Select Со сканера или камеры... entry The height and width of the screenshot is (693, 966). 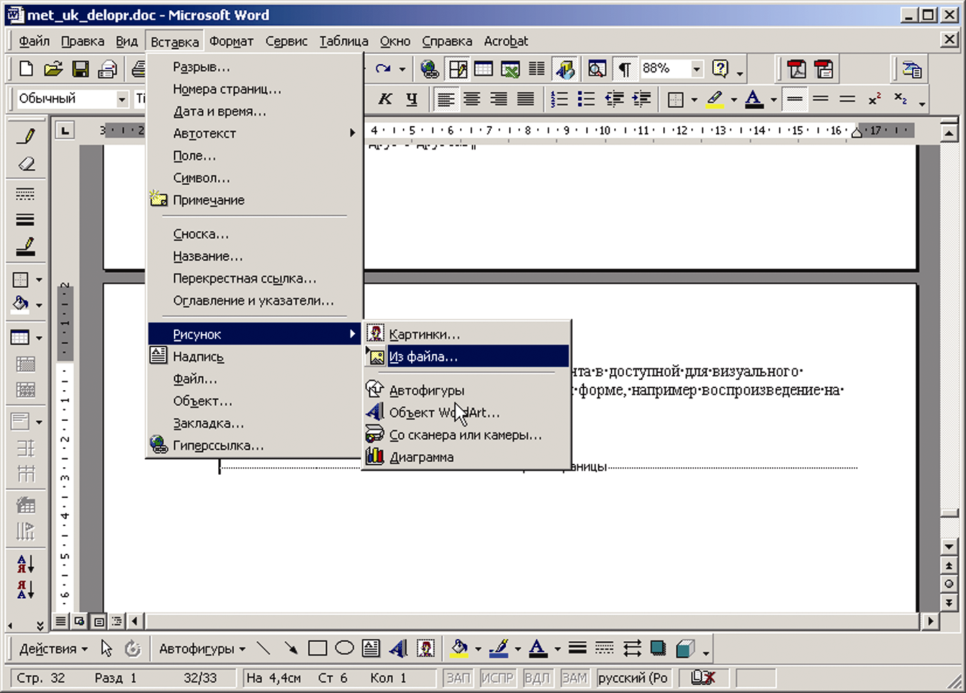coord(466,434)
